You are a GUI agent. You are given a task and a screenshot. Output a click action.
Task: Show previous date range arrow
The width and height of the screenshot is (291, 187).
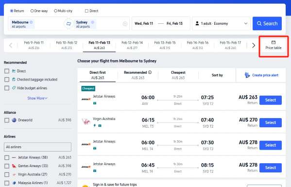point(11,45)
